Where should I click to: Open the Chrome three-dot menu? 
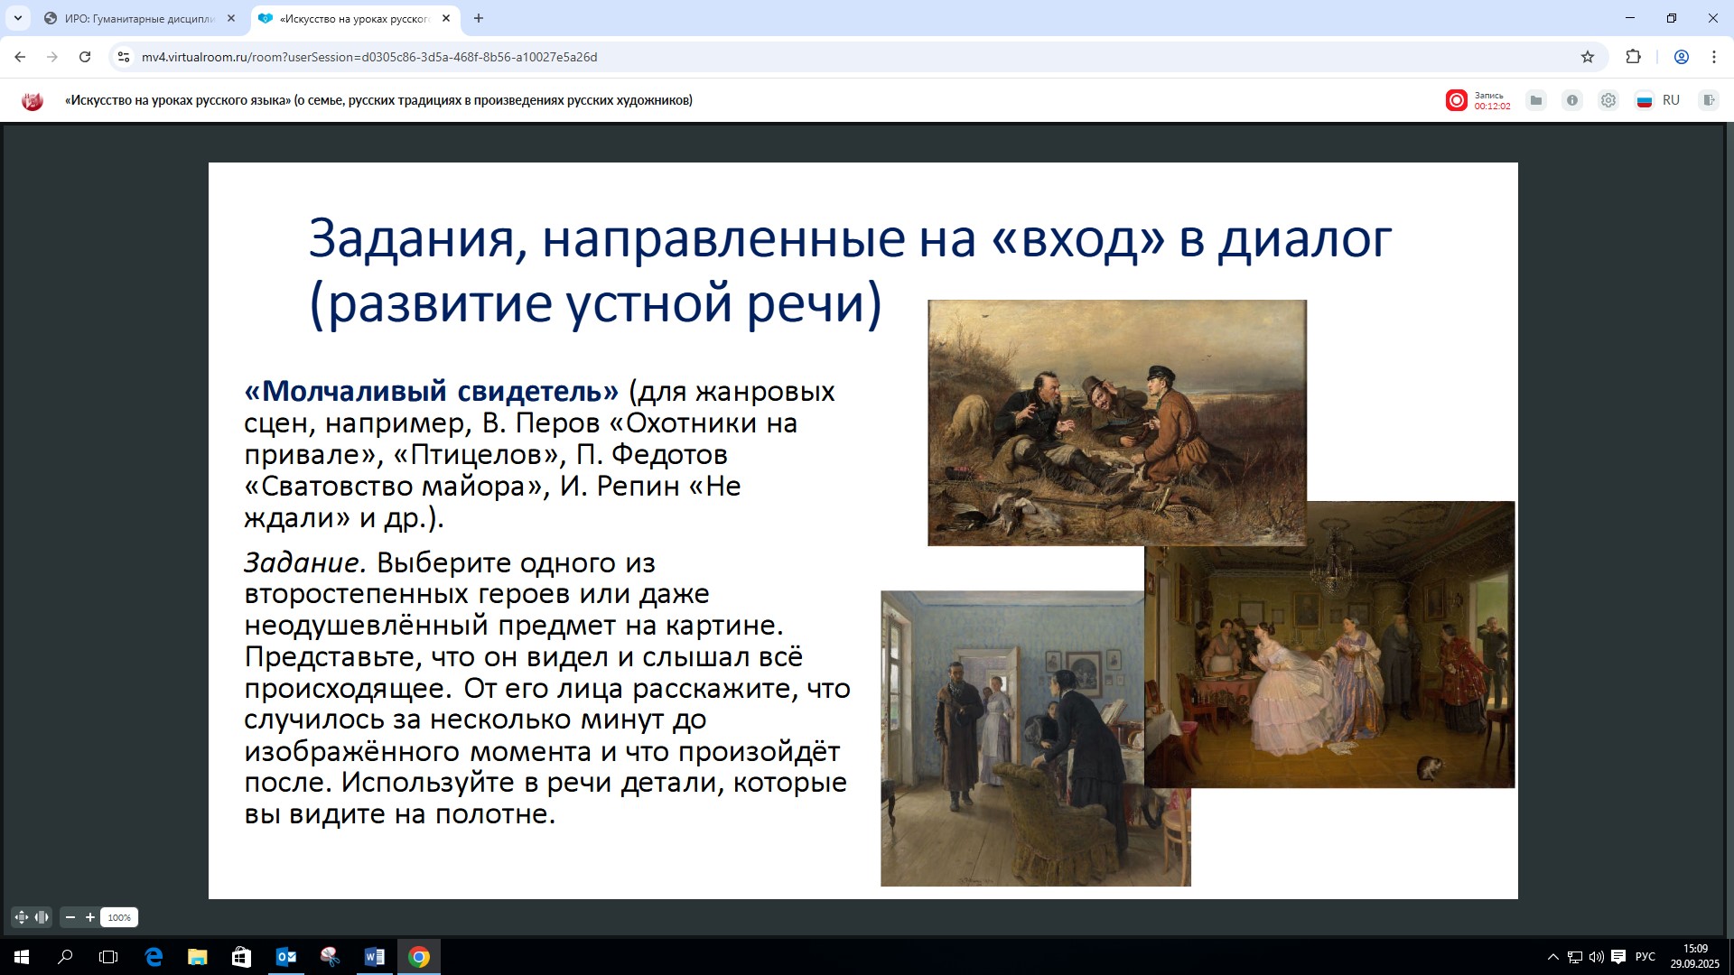click(1713, 57)
